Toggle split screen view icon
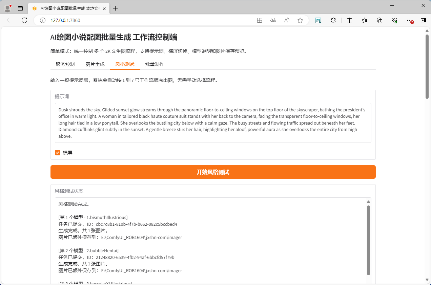This screenshot has height=285, width=431. [x=350, y=20]
